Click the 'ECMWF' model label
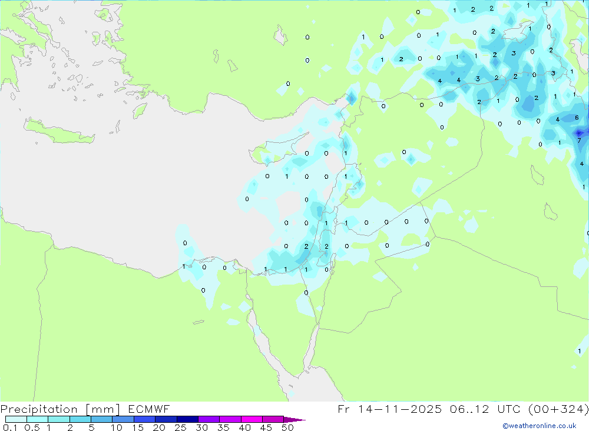Screen dimensions: 589x431 (x=149, y=409)
